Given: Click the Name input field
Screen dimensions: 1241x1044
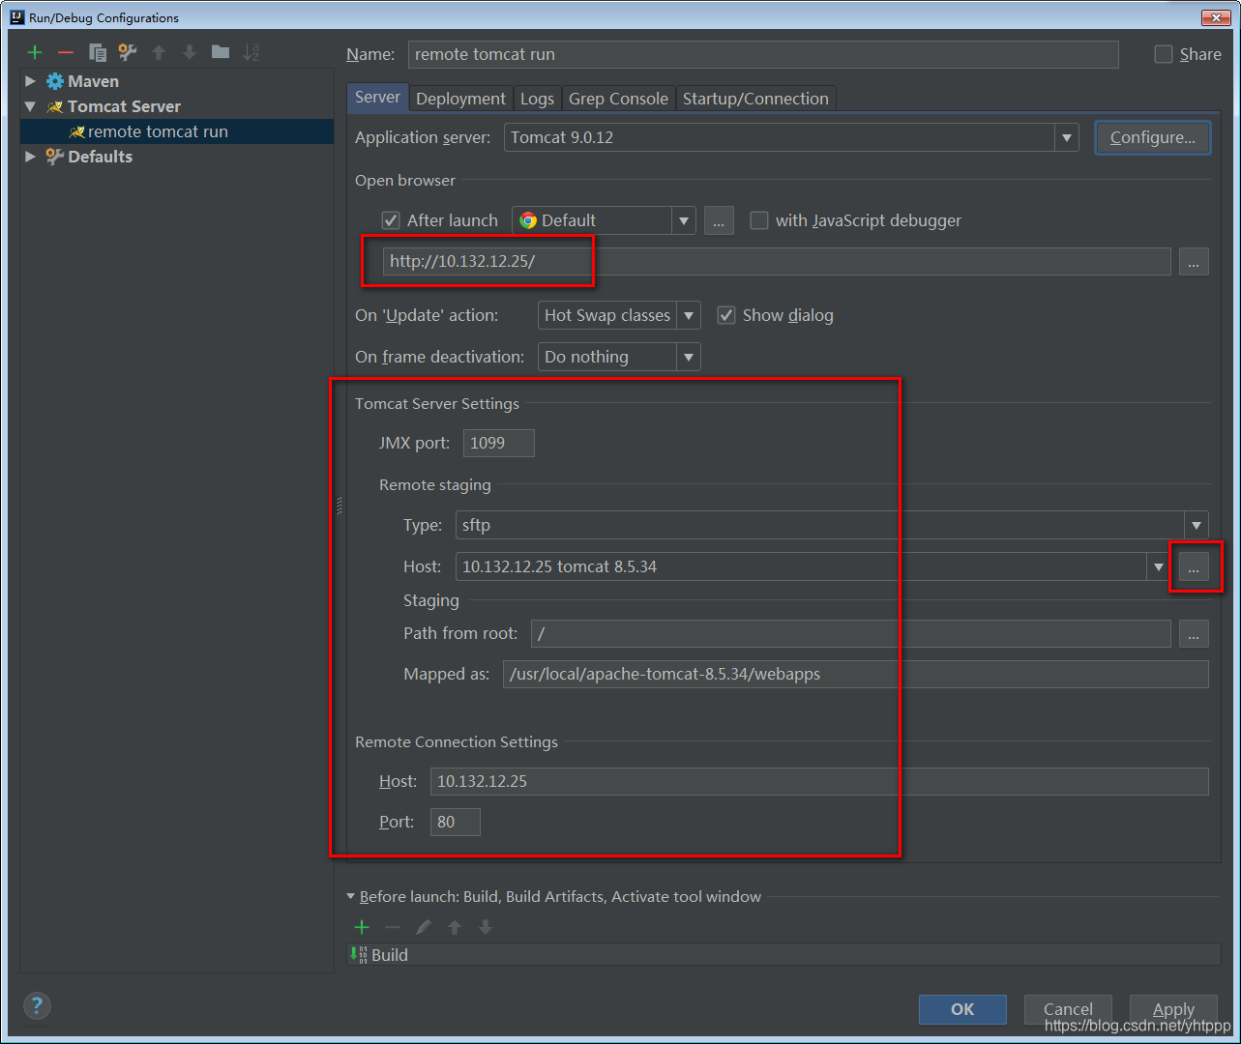Looking at the screenshot, I should click(x=763, y=54).
